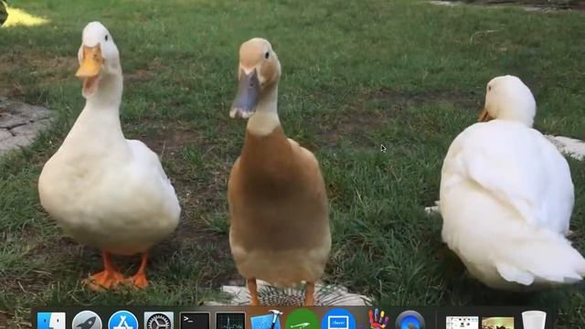Launch the colorful hand icon app
Image resolution: width=585 pixels, height=329 pixels.
click(377, 319)
